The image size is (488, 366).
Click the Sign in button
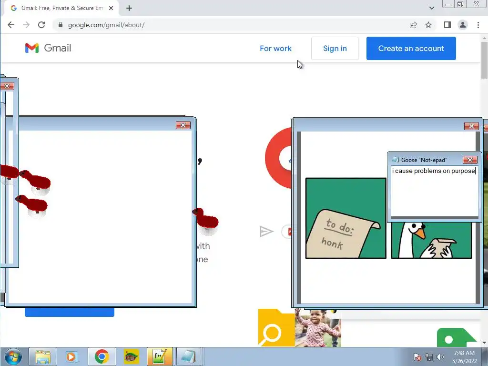[335, 49]
